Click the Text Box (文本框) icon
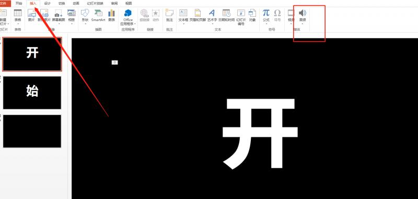 coord(183,13)
